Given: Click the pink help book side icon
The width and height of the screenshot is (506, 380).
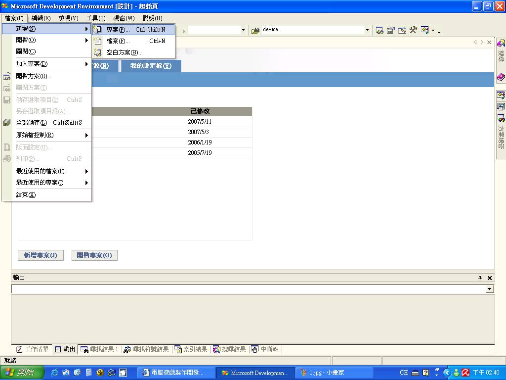Looking at the screenshot, I should [x=501, y=77].
